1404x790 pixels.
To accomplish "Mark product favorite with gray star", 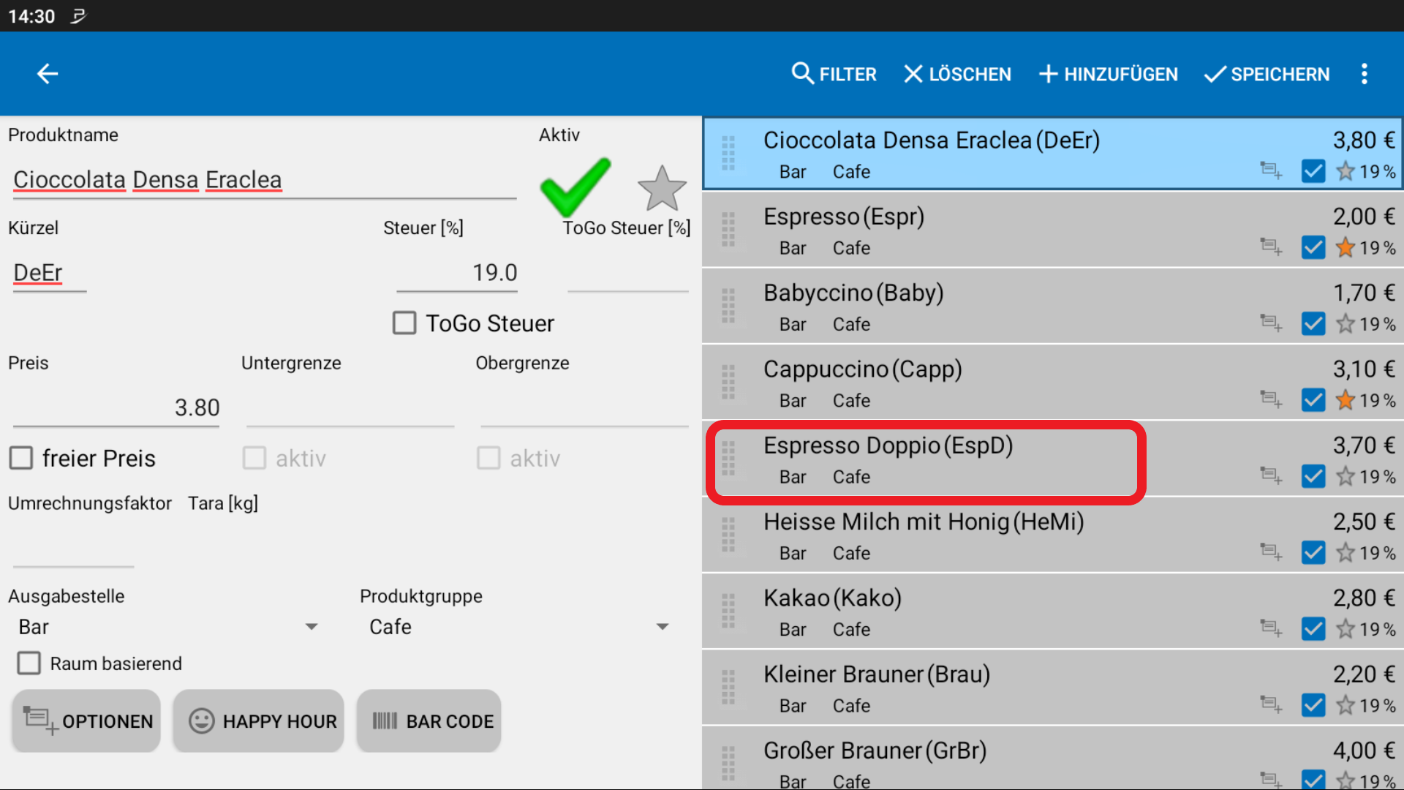I will [662, 189].
